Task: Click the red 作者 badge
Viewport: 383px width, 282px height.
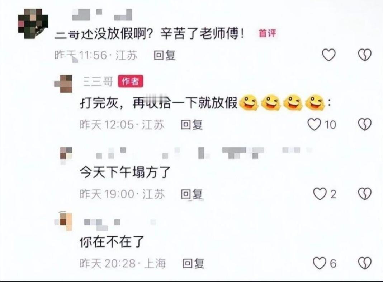Action: pyautogui.click(x=131, y=81)
